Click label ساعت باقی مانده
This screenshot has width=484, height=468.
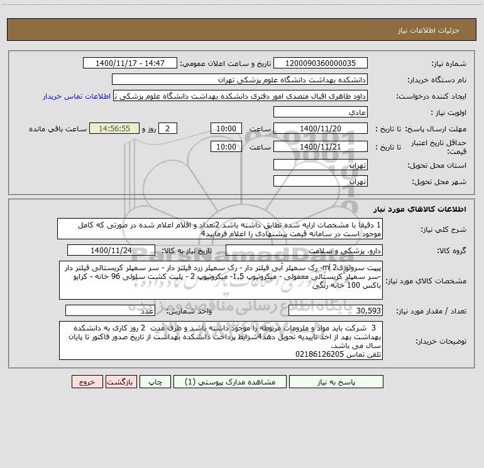coord(58,129)
